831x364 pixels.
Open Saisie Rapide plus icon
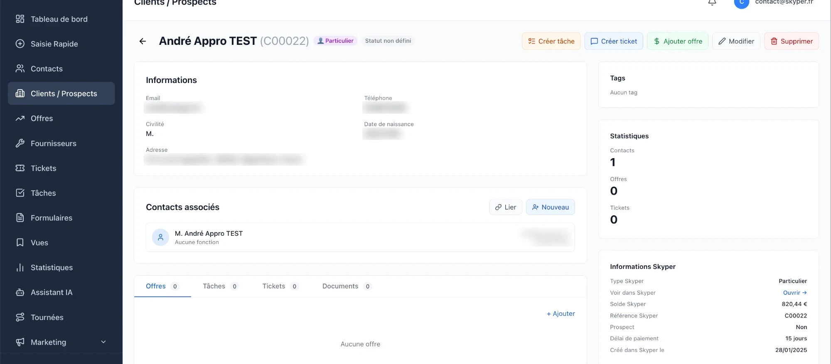click(x=20, y=44)
